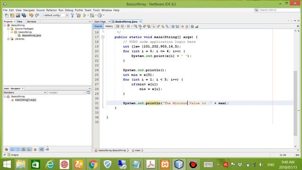The image size is (302, 170).
Task: Click the Uncomment icon at editor toolbar end
Action: pos(197,26)
